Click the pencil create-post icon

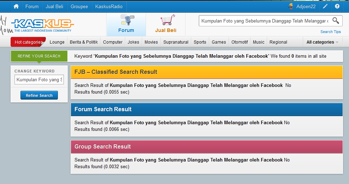325,6
